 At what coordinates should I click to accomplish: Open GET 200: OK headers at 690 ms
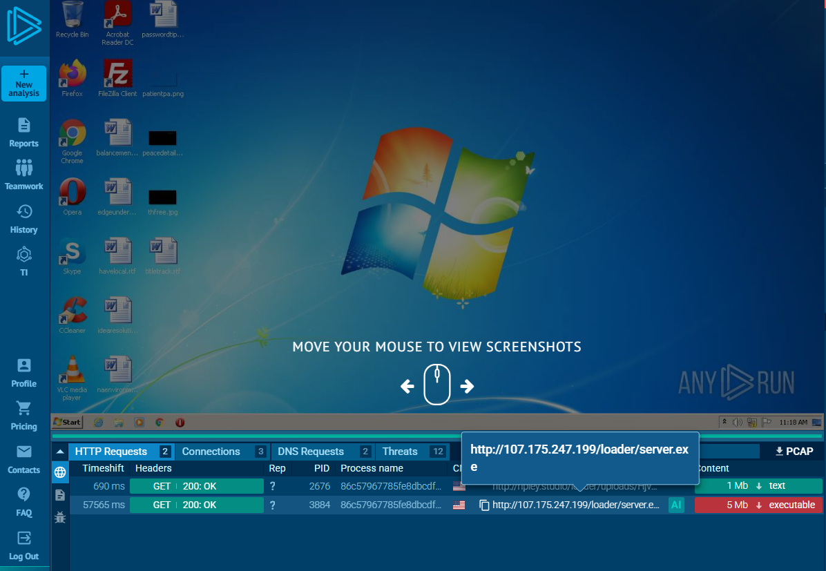(x=197, y=486)
